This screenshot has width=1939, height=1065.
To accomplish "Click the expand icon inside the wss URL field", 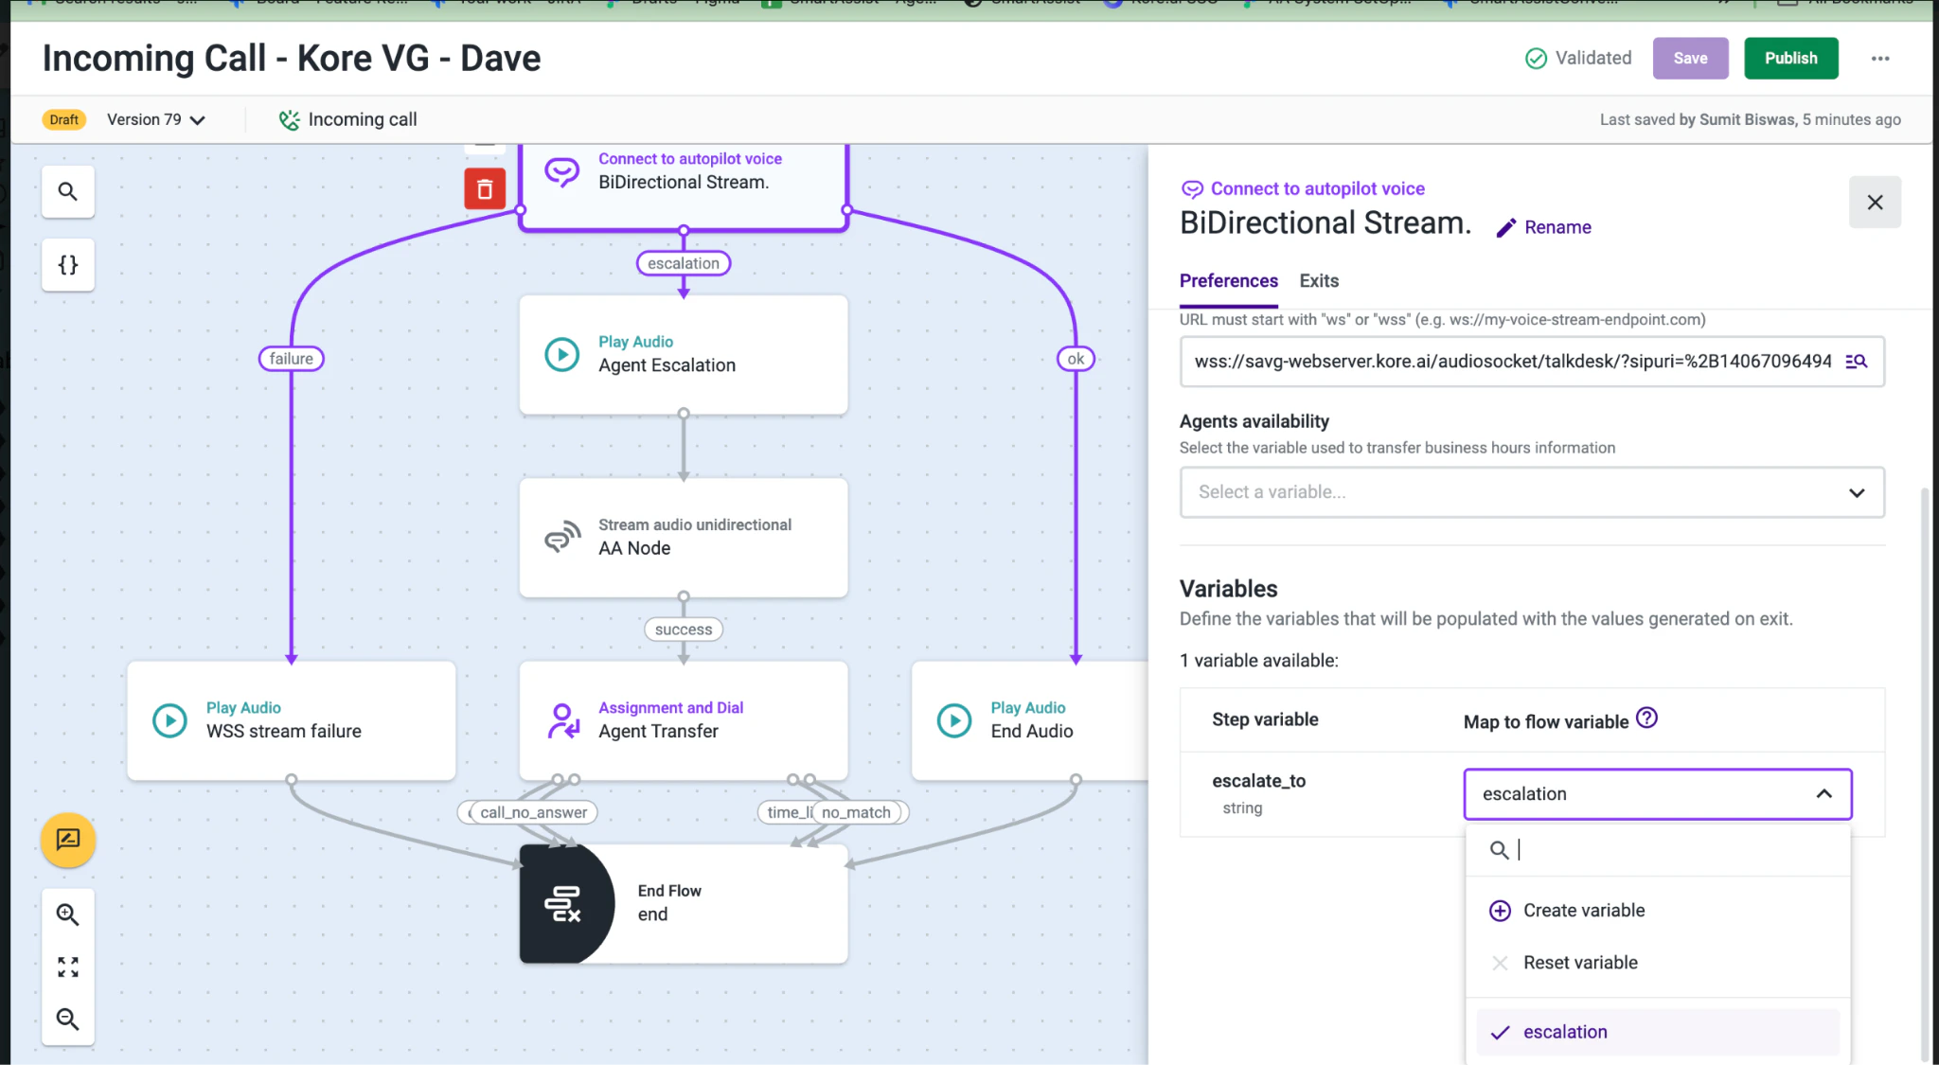I will pyautogui.click(x=1857, y=362).
